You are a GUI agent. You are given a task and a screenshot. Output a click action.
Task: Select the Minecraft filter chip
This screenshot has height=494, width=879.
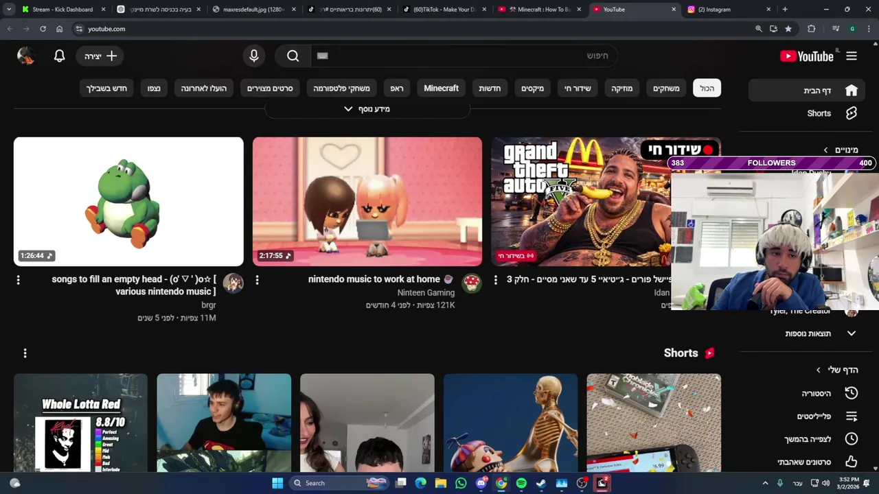click(441, 89)
